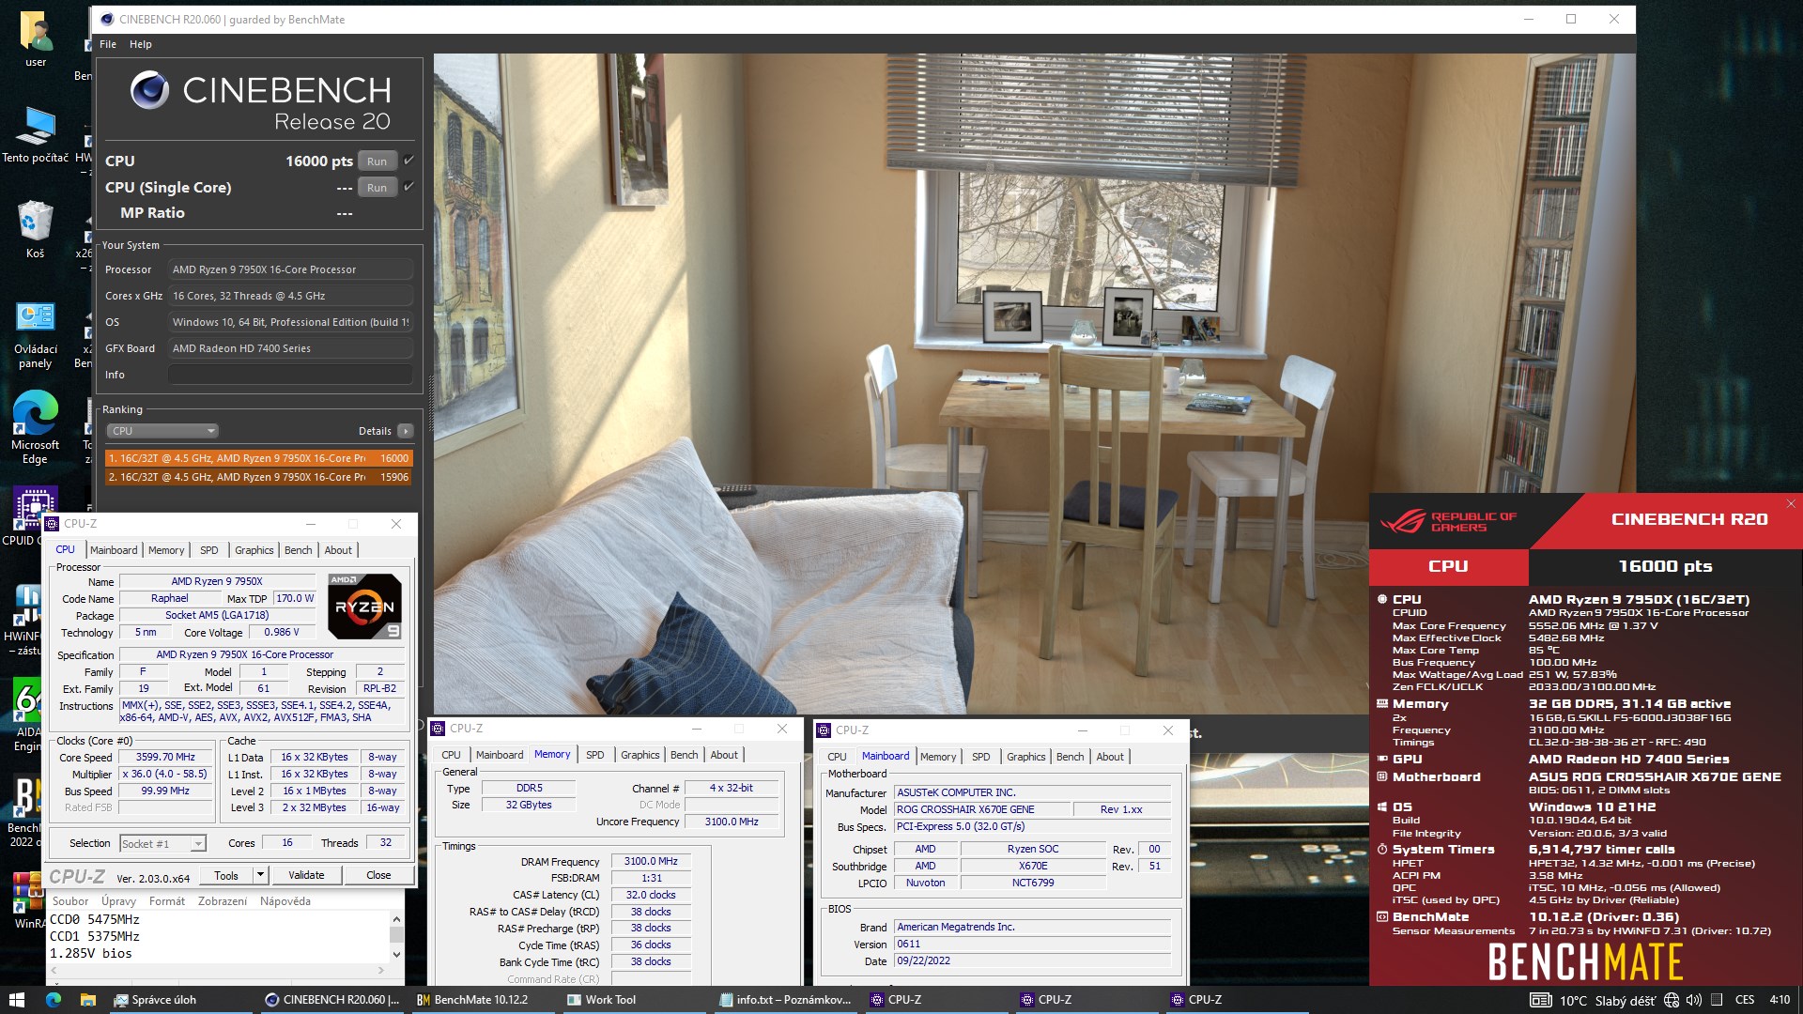This screenshot has height=1014, width=1803.
Task: Open the Windows Start menu
Action: point(16,1000)
